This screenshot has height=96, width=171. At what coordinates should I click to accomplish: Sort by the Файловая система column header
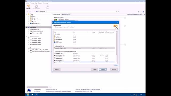point(109,32)
